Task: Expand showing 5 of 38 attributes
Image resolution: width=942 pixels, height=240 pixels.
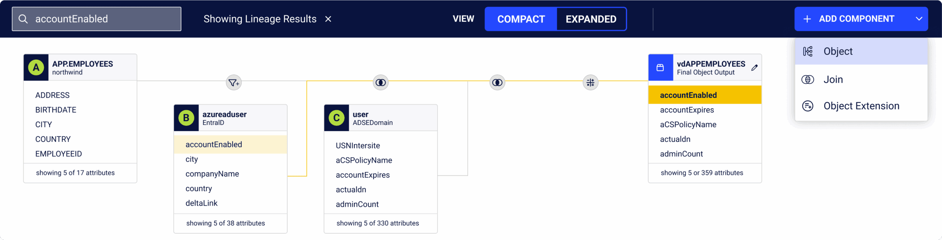Action: (x=226, y=223)
